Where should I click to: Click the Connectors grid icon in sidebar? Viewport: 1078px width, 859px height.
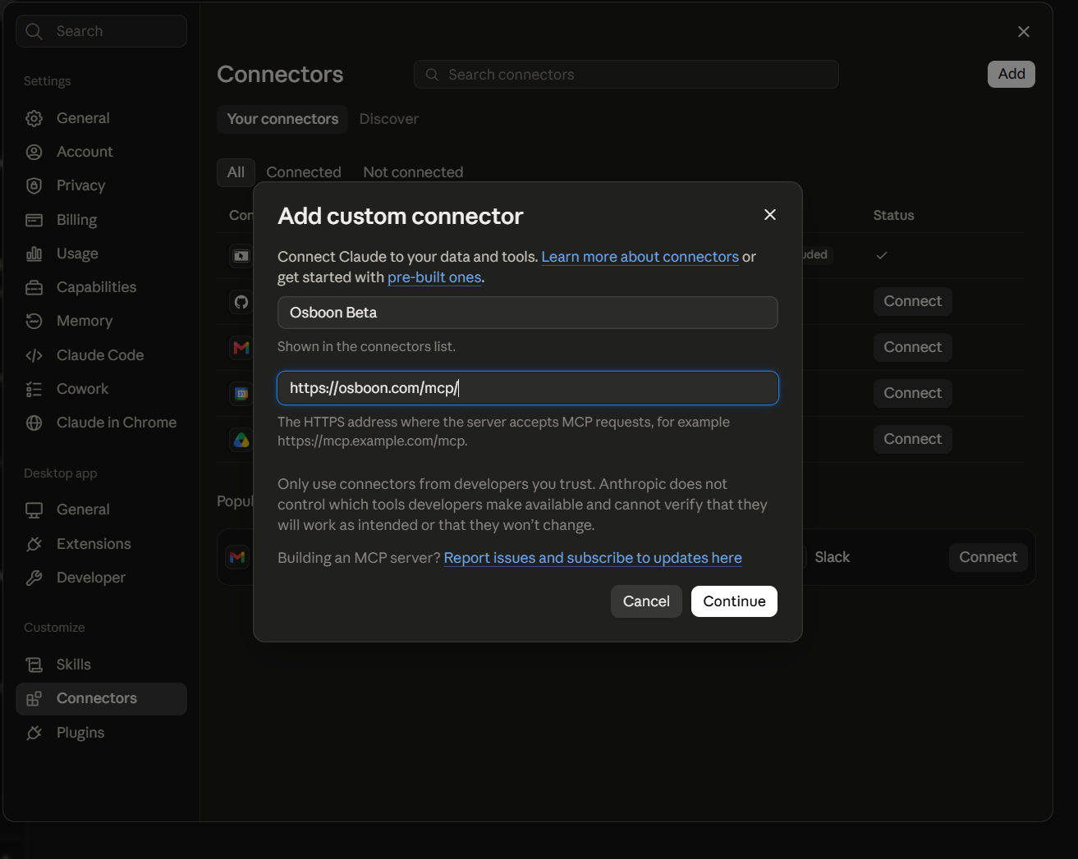[x=34, y=698]
